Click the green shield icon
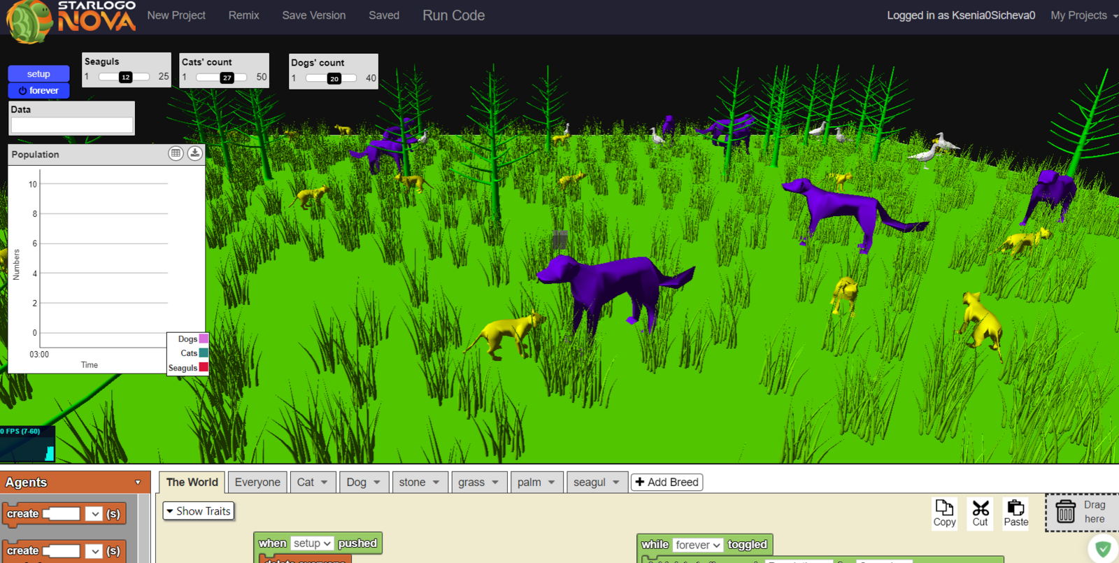1119x563 pixels. [x=1103, y=548]
